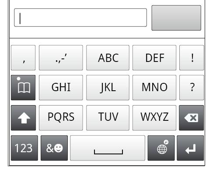This screenshot has width=213, height=174.
Task: Tap the question mark key
Action: (192, 88)
